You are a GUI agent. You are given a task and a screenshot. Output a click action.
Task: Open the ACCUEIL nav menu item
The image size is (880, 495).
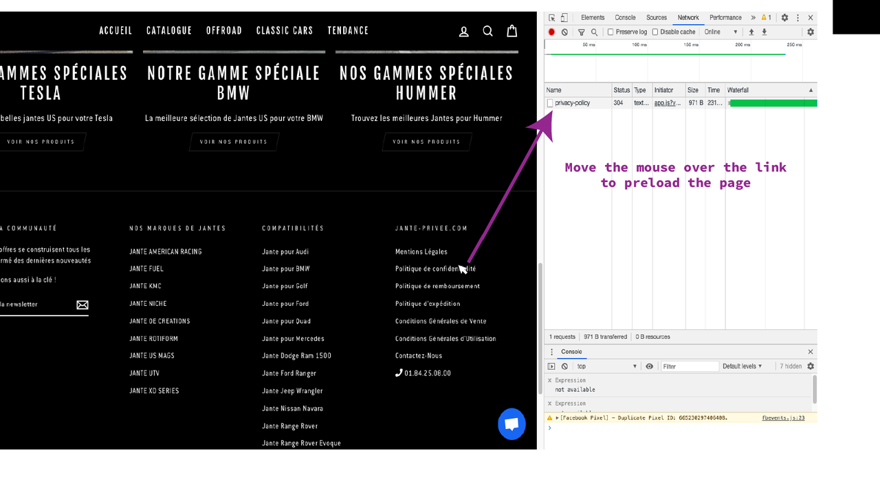115,31
